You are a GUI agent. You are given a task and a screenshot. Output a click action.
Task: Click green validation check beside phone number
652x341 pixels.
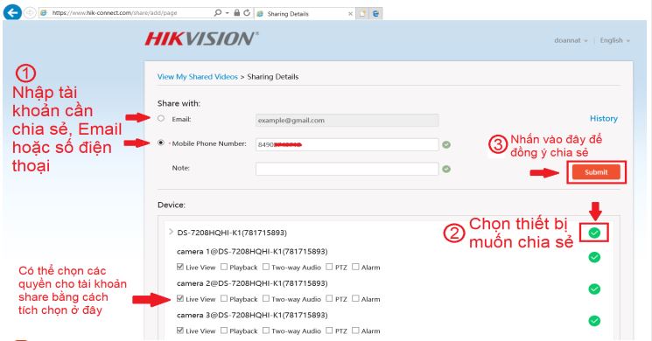pos(446,144)
